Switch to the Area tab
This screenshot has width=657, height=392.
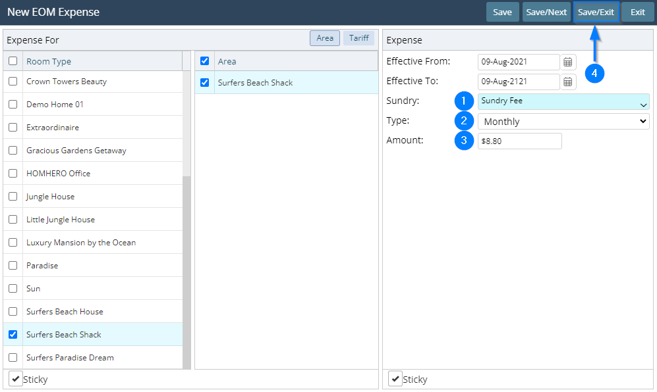325,38
